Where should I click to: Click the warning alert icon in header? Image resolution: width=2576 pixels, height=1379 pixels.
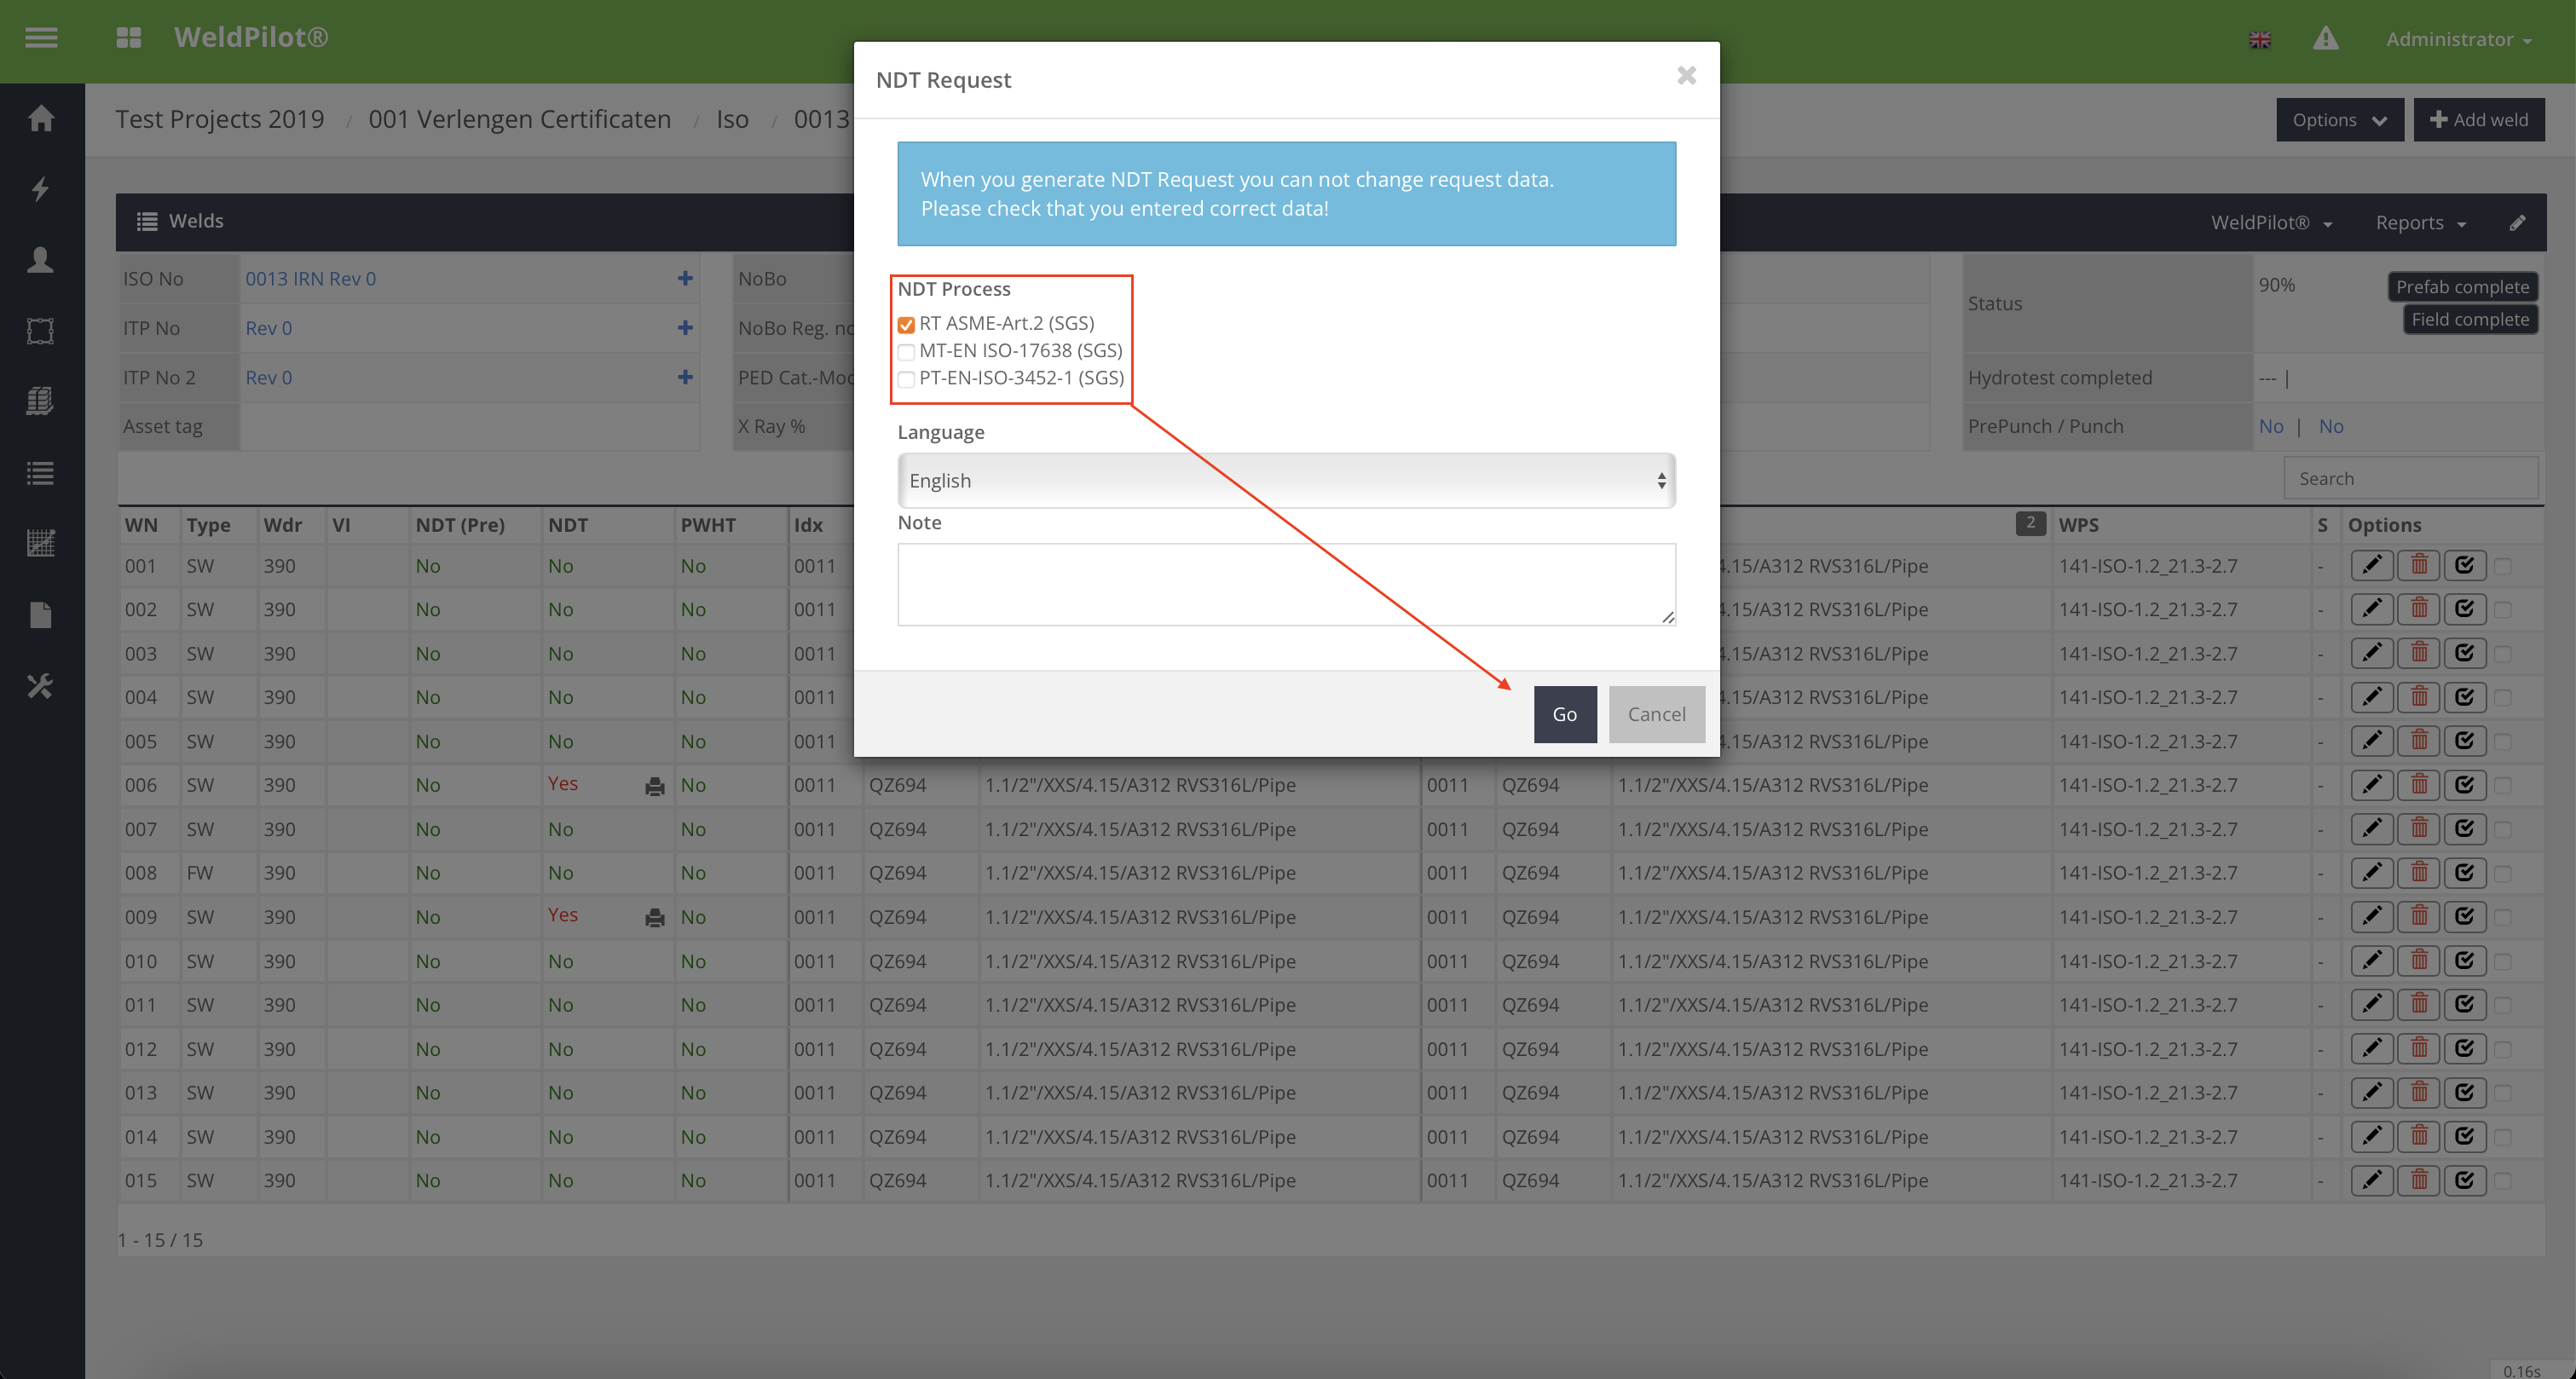pos(2325,39)
